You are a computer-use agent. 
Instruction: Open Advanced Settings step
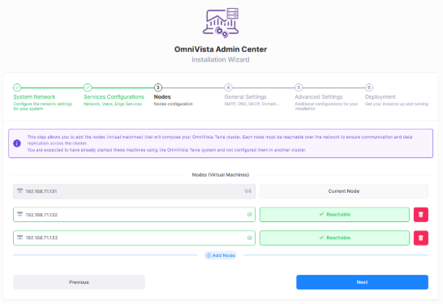click(318, 96)
